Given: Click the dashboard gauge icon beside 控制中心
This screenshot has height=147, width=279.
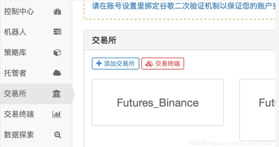Looking at the screenshot, I should point(57,12).
